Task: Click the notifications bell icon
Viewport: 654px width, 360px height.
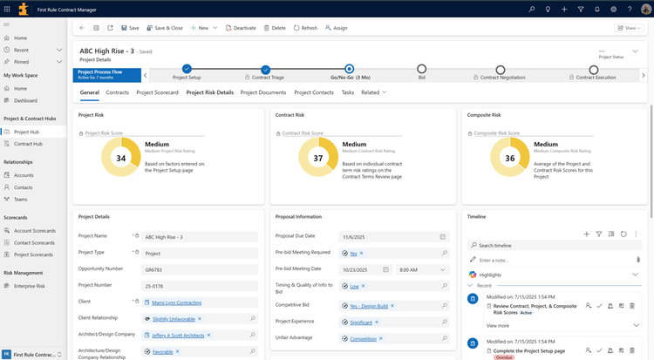Action: (x=596, y=10)
